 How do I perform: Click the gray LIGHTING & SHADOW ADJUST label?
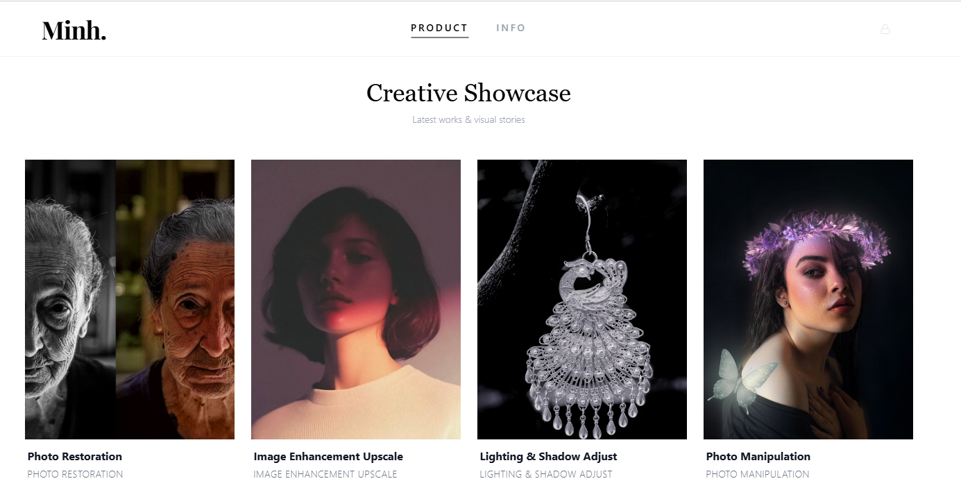546,474
